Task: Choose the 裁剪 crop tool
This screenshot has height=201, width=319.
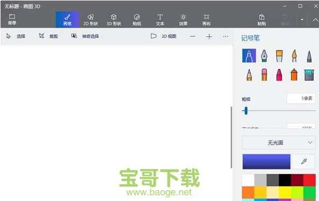Action: coord(48,36)
